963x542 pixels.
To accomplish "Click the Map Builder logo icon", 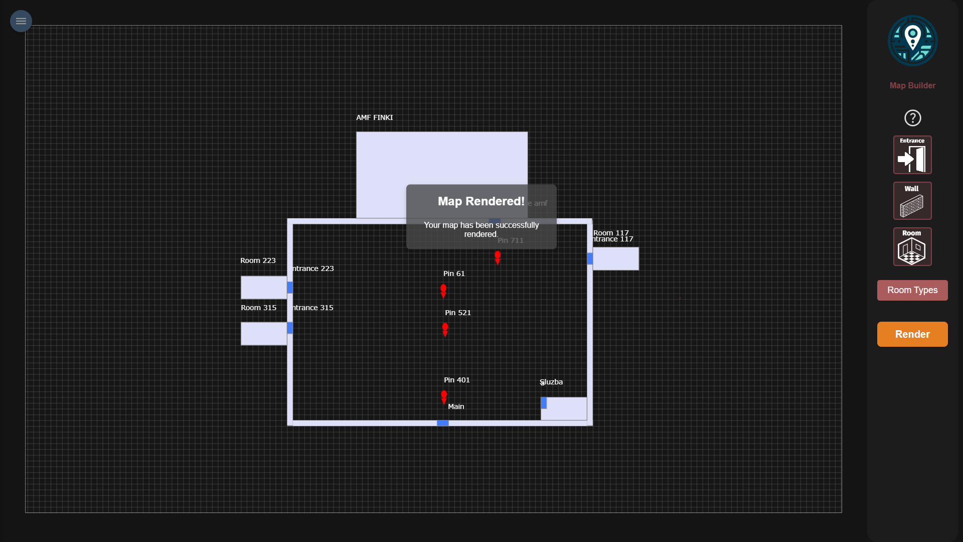I will 912,41.
